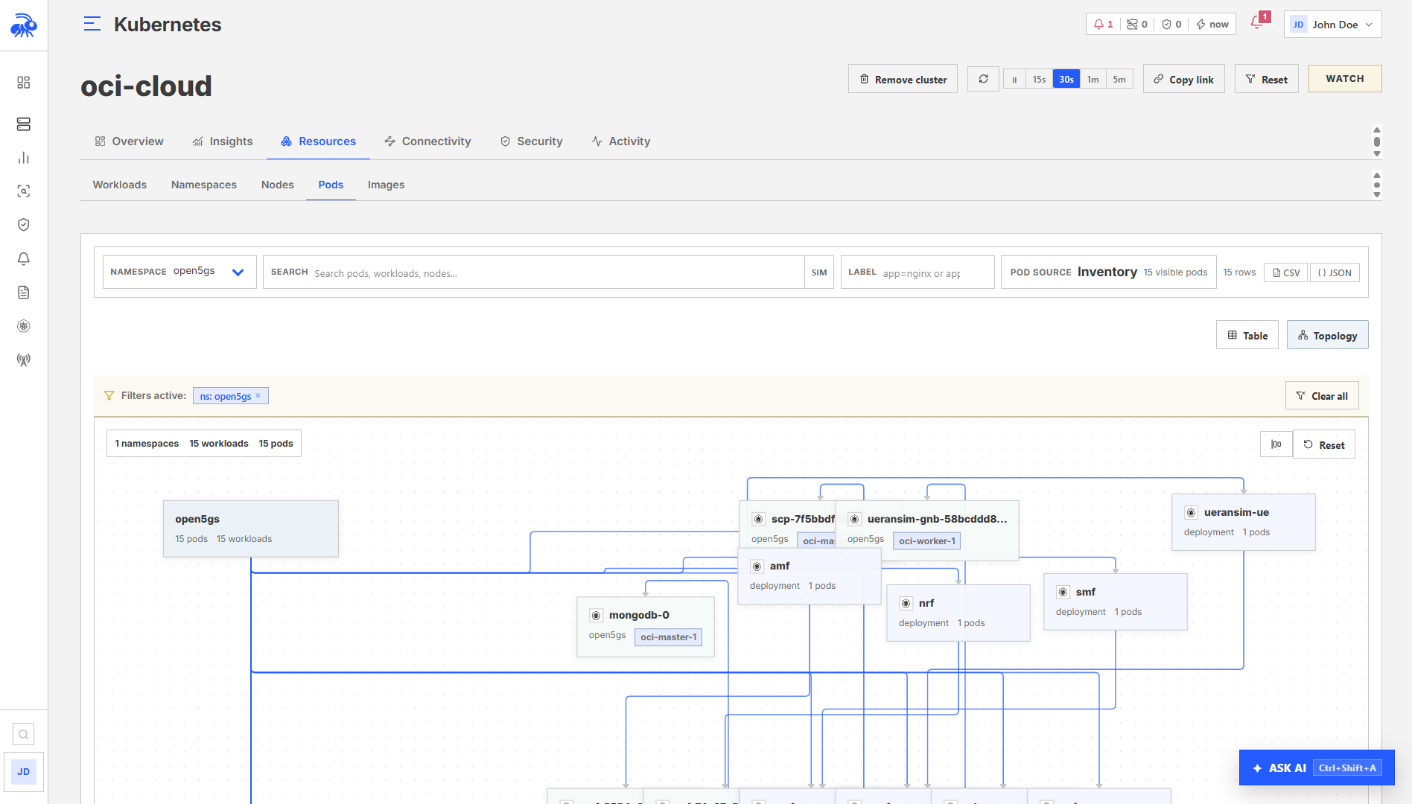Open the scan/discovery sidebar icon
The height and width of the screenshot is (804, 1412).
pyautogui.click(x=24, y=191)
